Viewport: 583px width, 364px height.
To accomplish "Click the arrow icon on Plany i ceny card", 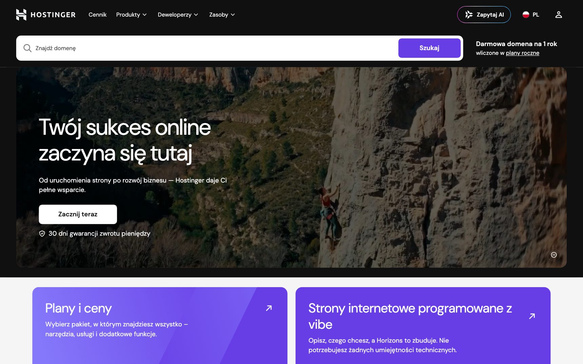I will point(269,308).
